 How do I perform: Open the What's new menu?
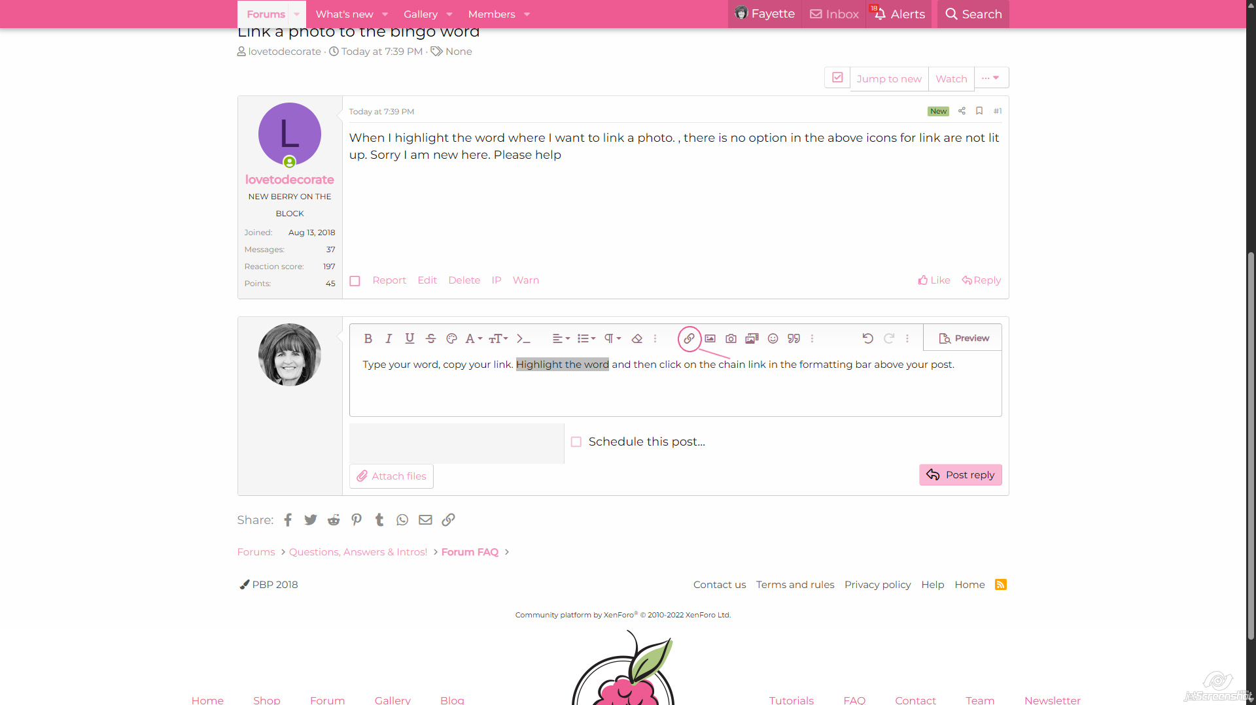(x=344, y=14)
